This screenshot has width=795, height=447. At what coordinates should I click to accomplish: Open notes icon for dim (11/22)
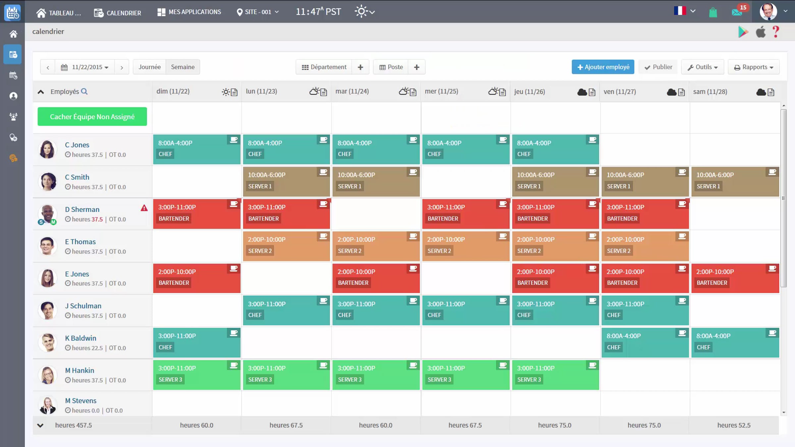pyautogui.click(x=234, y=92)
